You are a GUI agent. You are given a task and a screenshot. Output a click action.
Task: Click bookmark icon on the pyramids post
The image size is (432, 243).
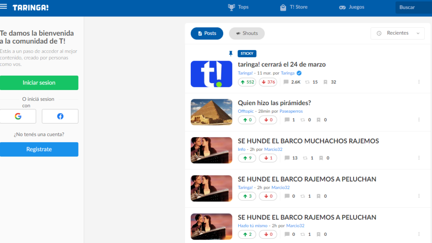click(x=319, y=120)
